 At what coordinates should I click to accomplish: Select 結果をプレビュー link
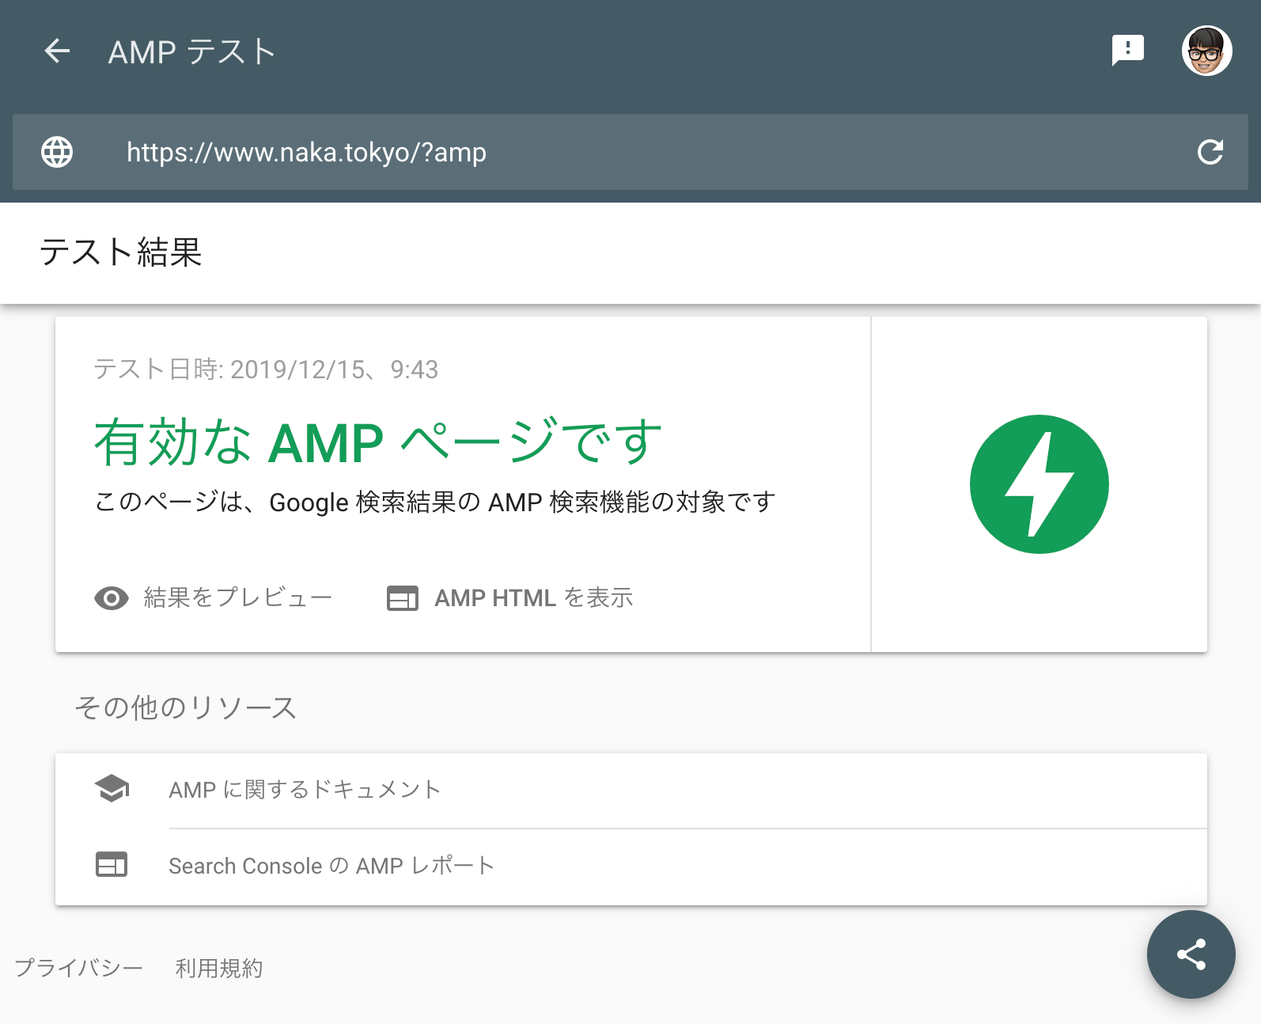(x=237, y=597)
